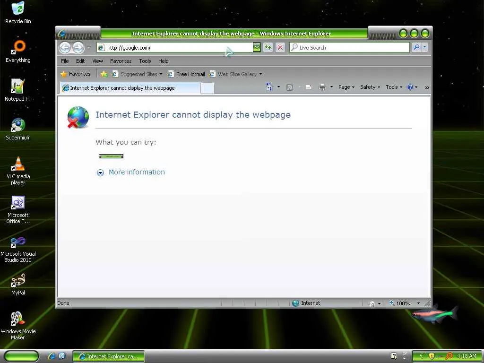Open the Help menu
The image size is (484, 363).
[163, 61]
